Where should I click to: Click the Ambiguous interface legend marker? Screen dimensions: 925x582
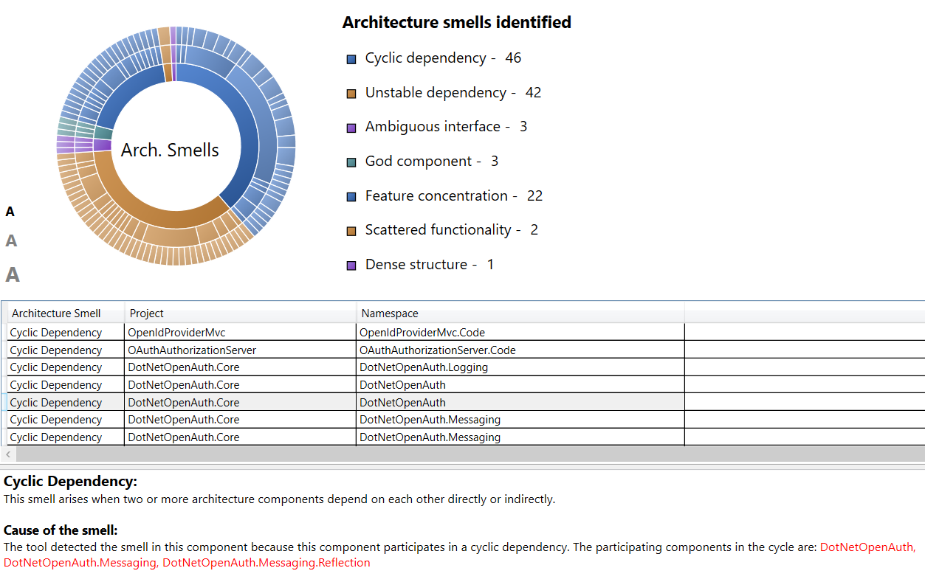351,127
